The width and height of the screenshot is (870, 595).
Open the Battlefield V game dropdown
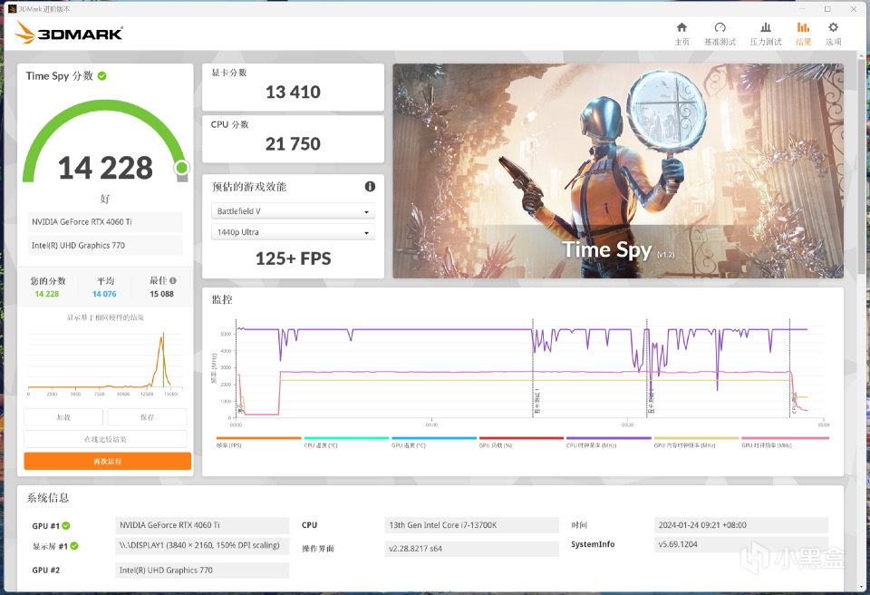(x=293, y=211)
